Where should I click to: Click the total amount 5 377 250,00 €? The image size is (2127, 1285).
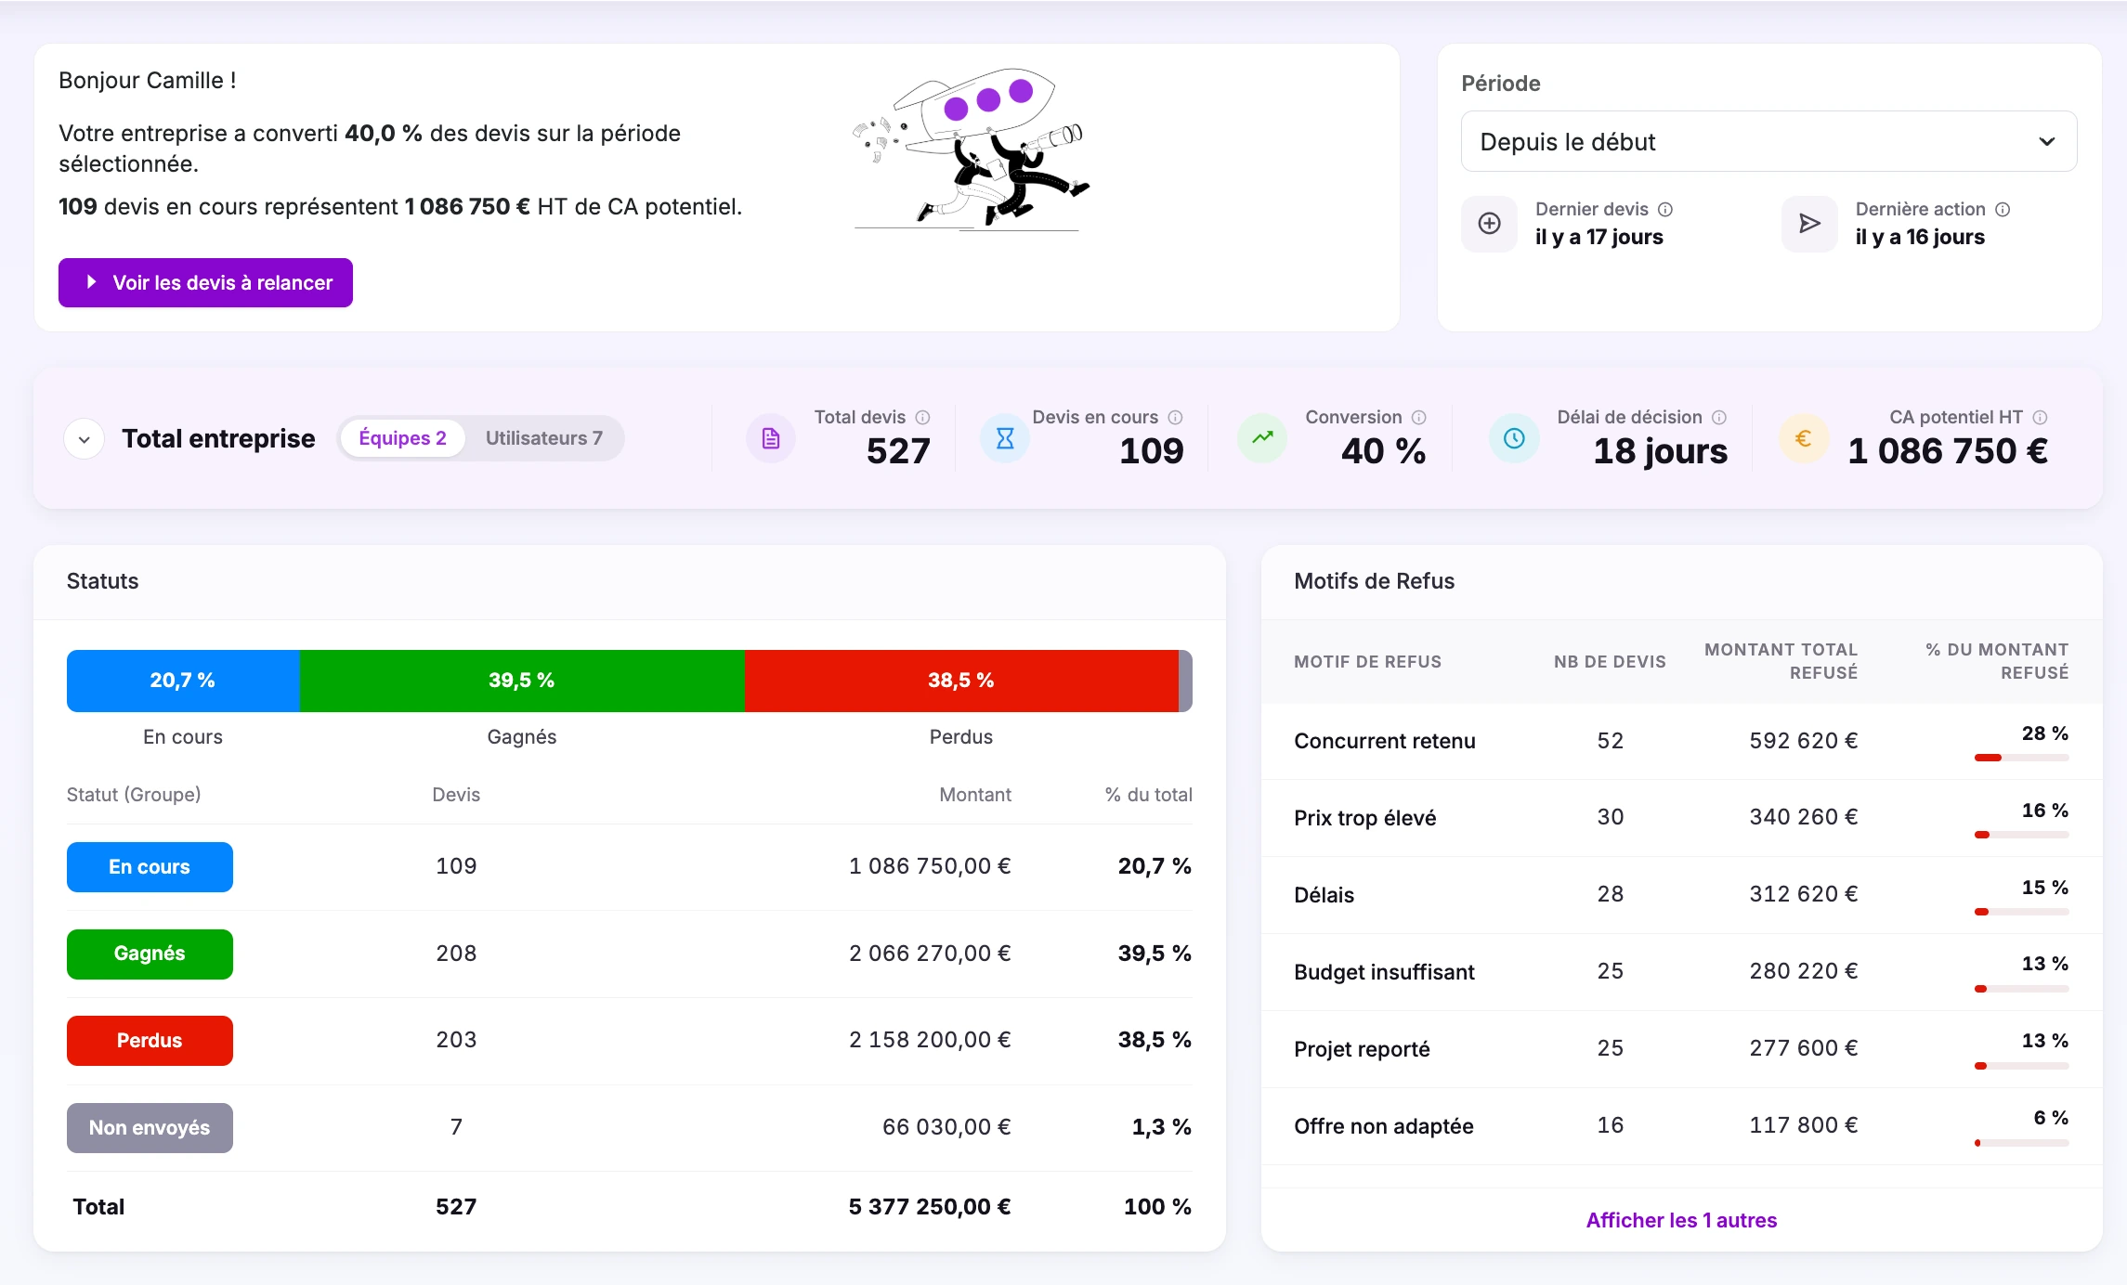tap(929, 1207)
